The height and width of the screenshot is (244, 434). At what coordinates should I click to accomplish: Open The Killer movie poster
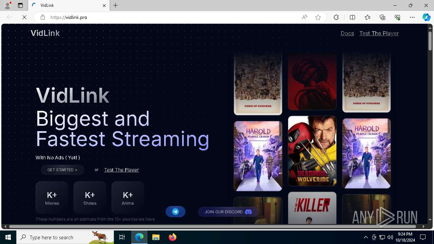point(312,208)
